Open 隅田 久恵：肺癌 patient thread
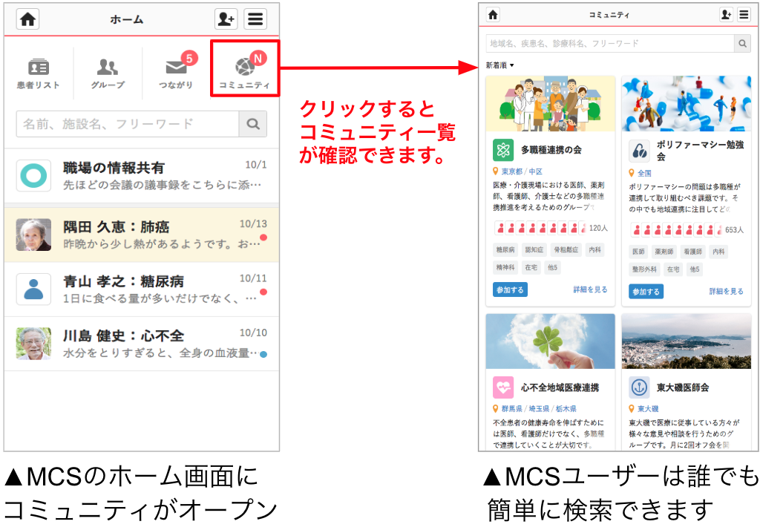 pyautogui.click(x=141, y=234)
